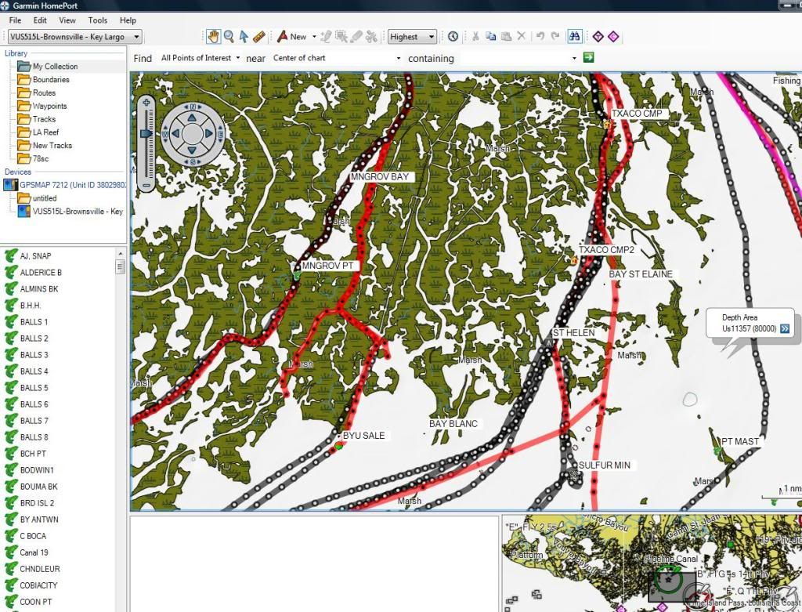802x612 pixels.
Task: Select the Routes folder
Action: tap(44, 92)
